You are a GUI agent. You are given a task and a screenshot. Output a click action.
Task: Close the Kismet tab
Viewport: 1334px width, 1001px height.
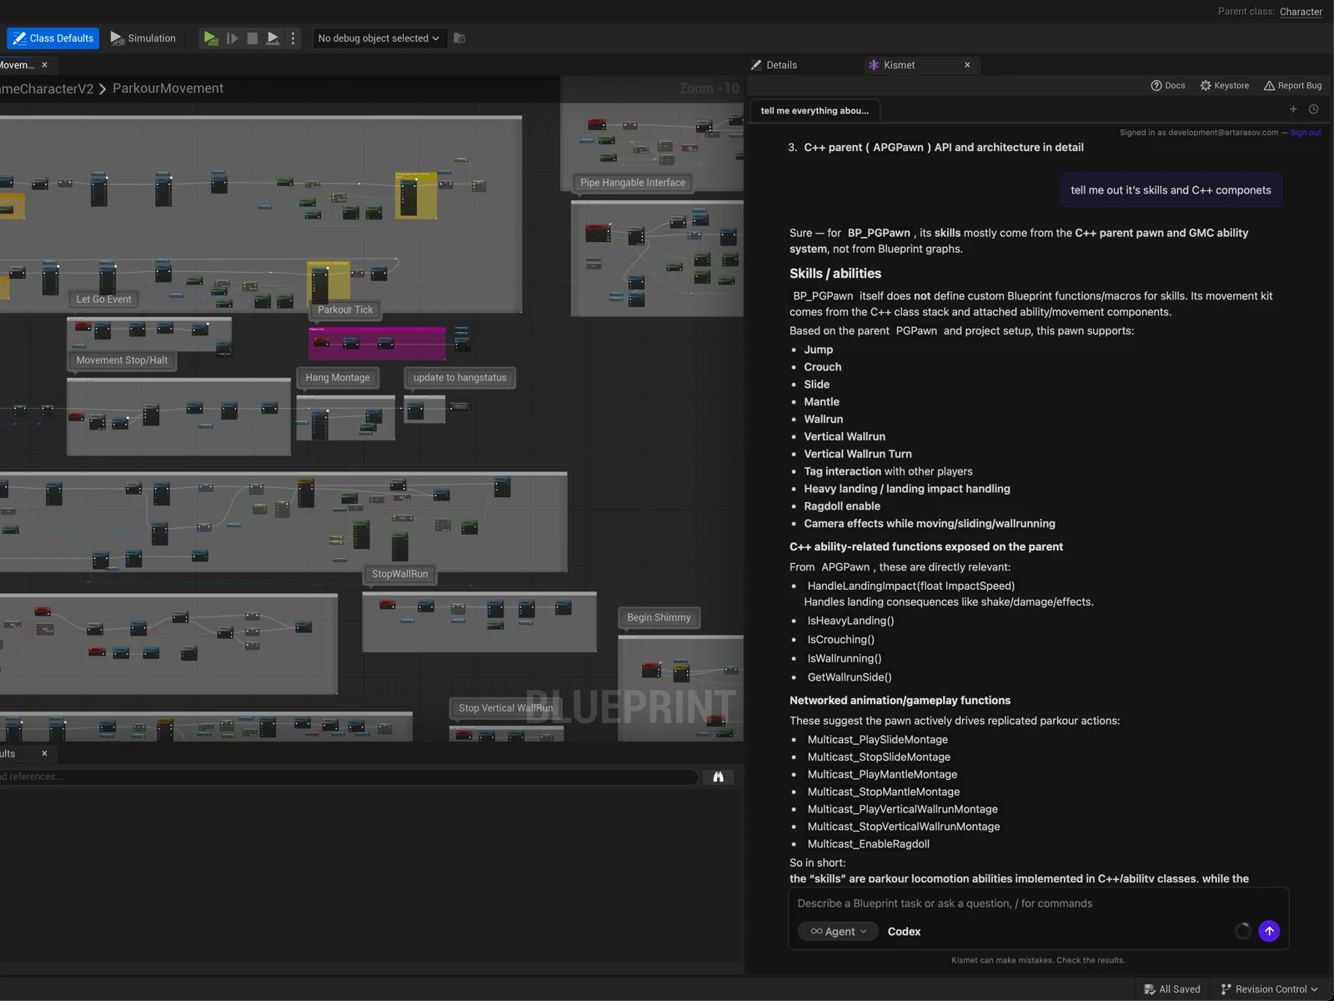point(967,65)
